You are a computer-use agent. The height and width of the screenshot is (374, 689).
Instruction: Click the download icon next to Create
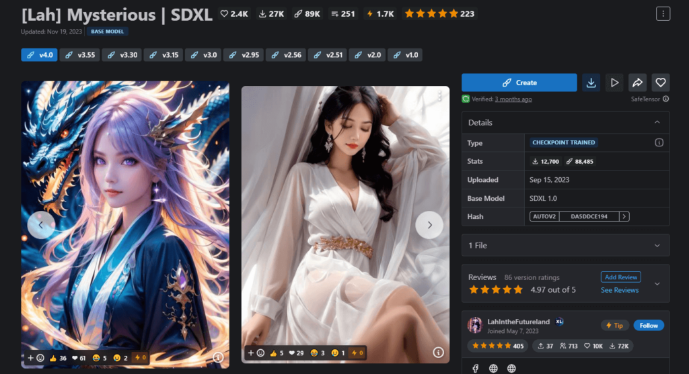pyautogui.click(x=591, y=83)
